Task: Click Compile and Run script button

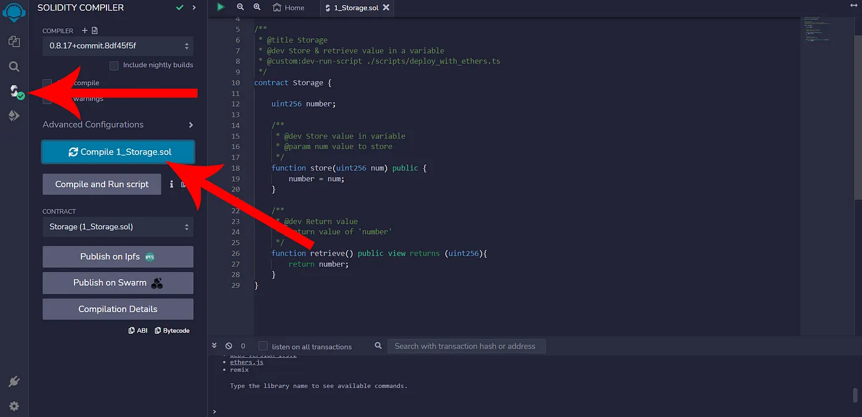Action: coord(102,184)
